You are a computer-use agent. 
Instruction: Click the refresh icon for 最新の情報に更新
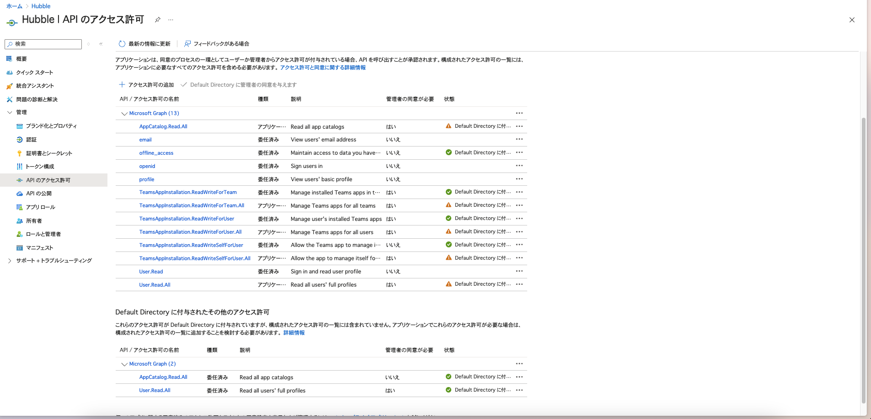(122, 44)
